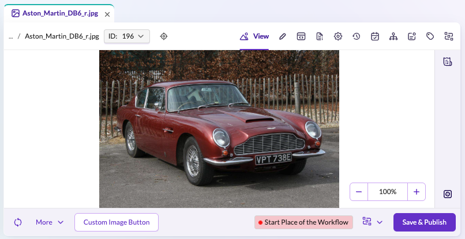
Task: Open the notes icon in toolbar
Action: 411,36
